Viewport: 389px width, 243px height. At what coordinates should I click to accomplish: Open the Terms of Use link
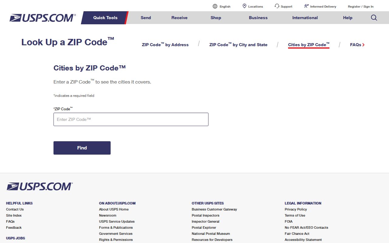(295, 215)
